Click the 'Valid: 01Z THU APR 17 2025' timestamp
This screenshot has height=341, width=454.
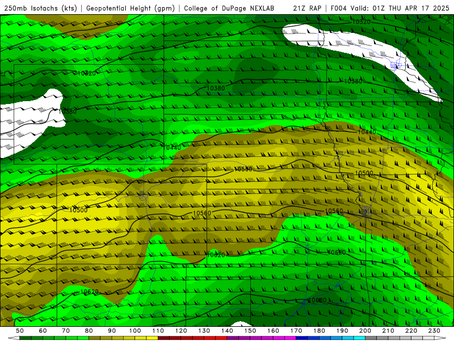(x=400, y=9)
